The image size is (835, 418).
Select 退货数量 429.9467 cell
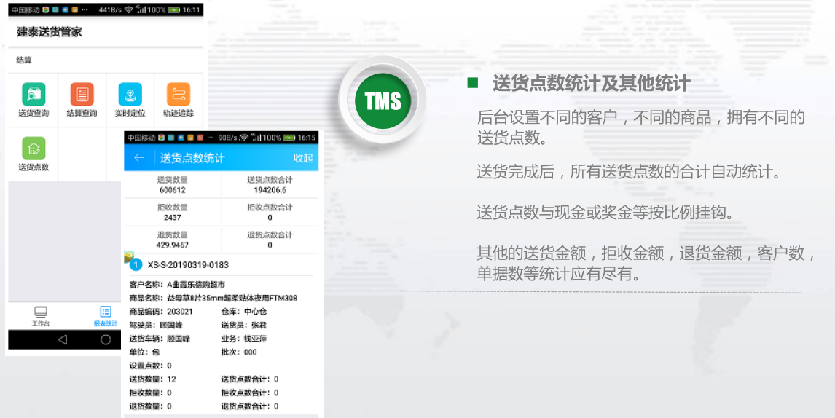pyautogui.click(x=173, y=240)
